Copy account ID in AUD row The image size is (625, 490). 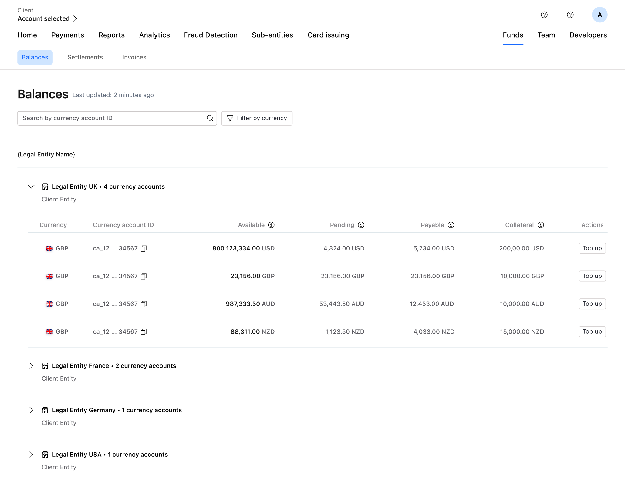144,304
